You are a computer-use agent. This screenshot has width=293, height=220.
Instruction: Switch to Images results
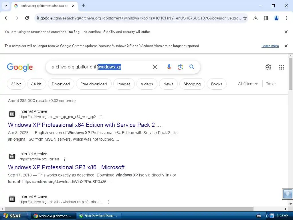pyautogui.click(x=124, y=84)
